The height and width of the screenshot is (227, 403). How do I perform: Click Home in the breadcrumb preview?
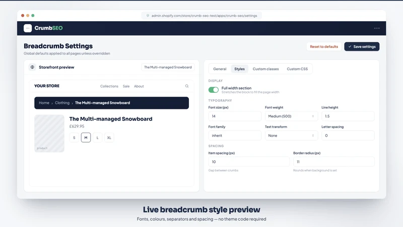[x=44, y=103]
